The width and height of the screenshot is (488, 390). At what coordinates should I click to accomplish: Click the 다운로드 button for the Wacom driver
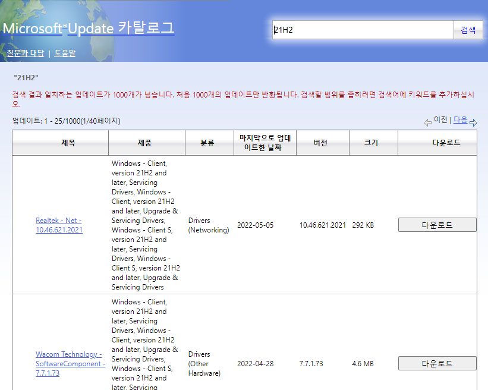click(437, 363)
